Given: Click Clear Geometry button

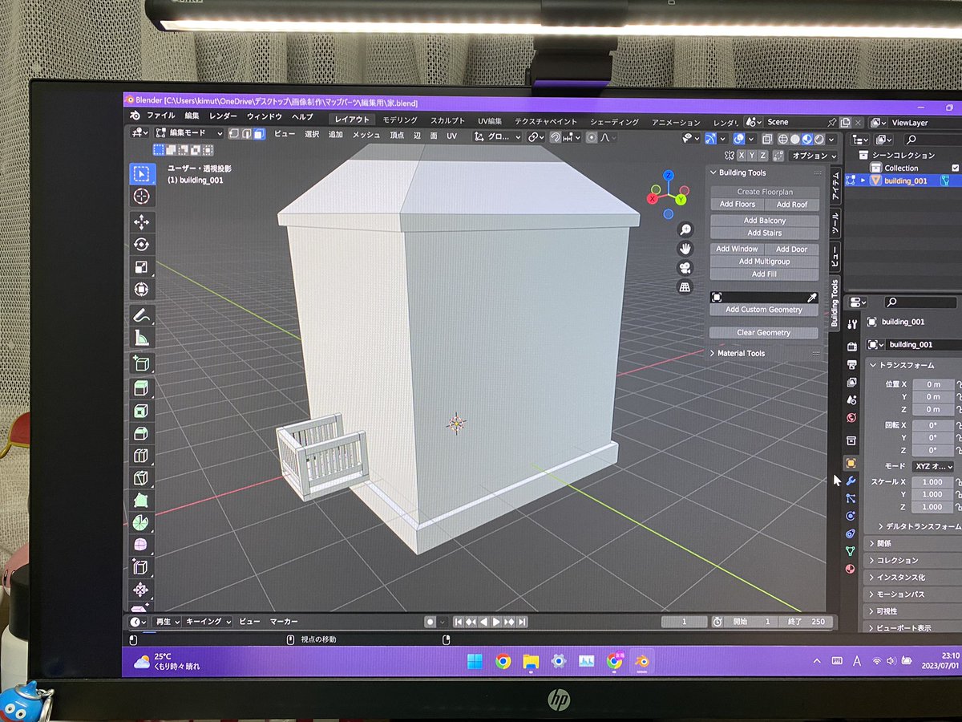Looking at the screenshot, I should pyautogui.click(x=764, y=333).
